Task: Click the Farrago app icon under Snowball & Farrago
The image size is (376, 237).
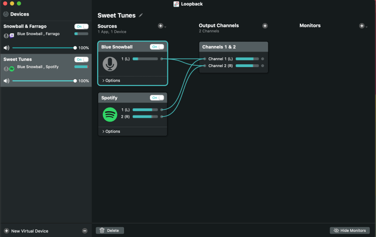Action: coord(12,35)
